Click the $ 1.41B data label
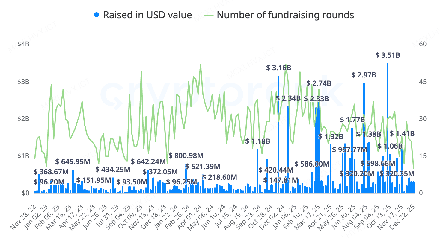Screen dimensions: 440x238 (x=402, y=133)
